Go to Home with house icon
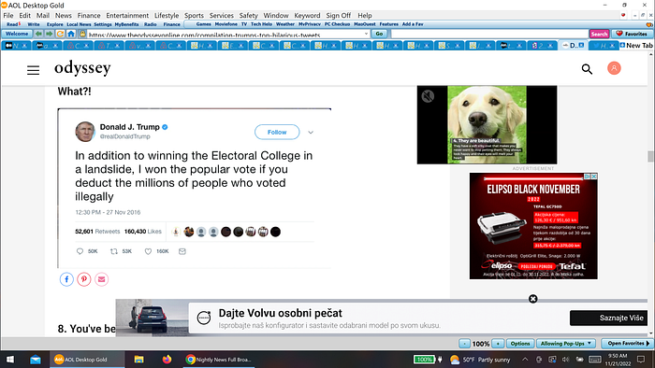The image size is (655, 368). [x=71, y=34]
